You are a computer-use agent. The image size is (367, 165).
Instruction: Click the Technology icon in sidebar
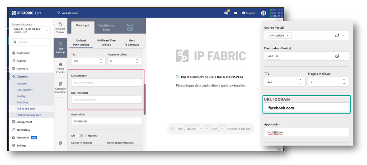[x=14, y=130]
